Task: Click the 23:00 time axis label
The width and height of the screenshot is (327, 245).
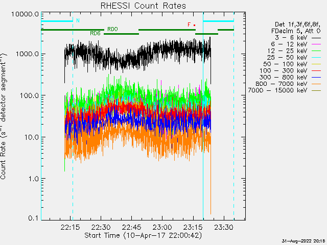Action: point(162,227)
